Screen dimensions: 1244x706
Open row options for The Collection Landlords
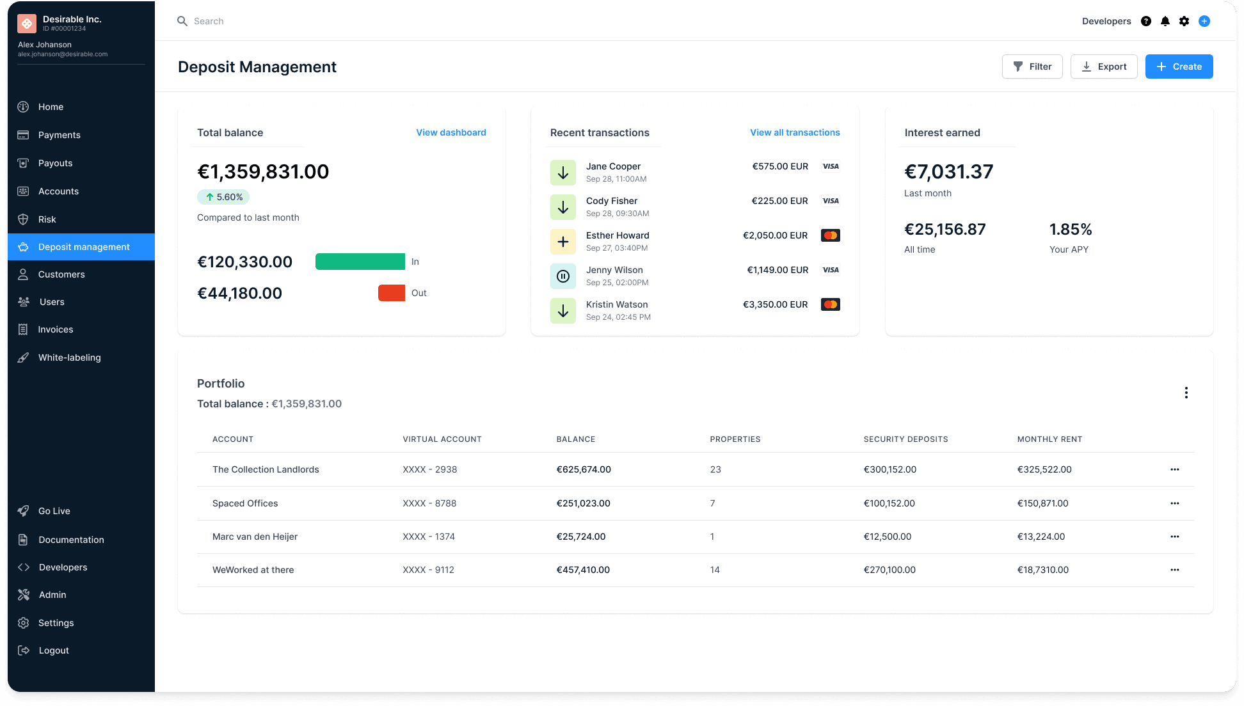1175,469
